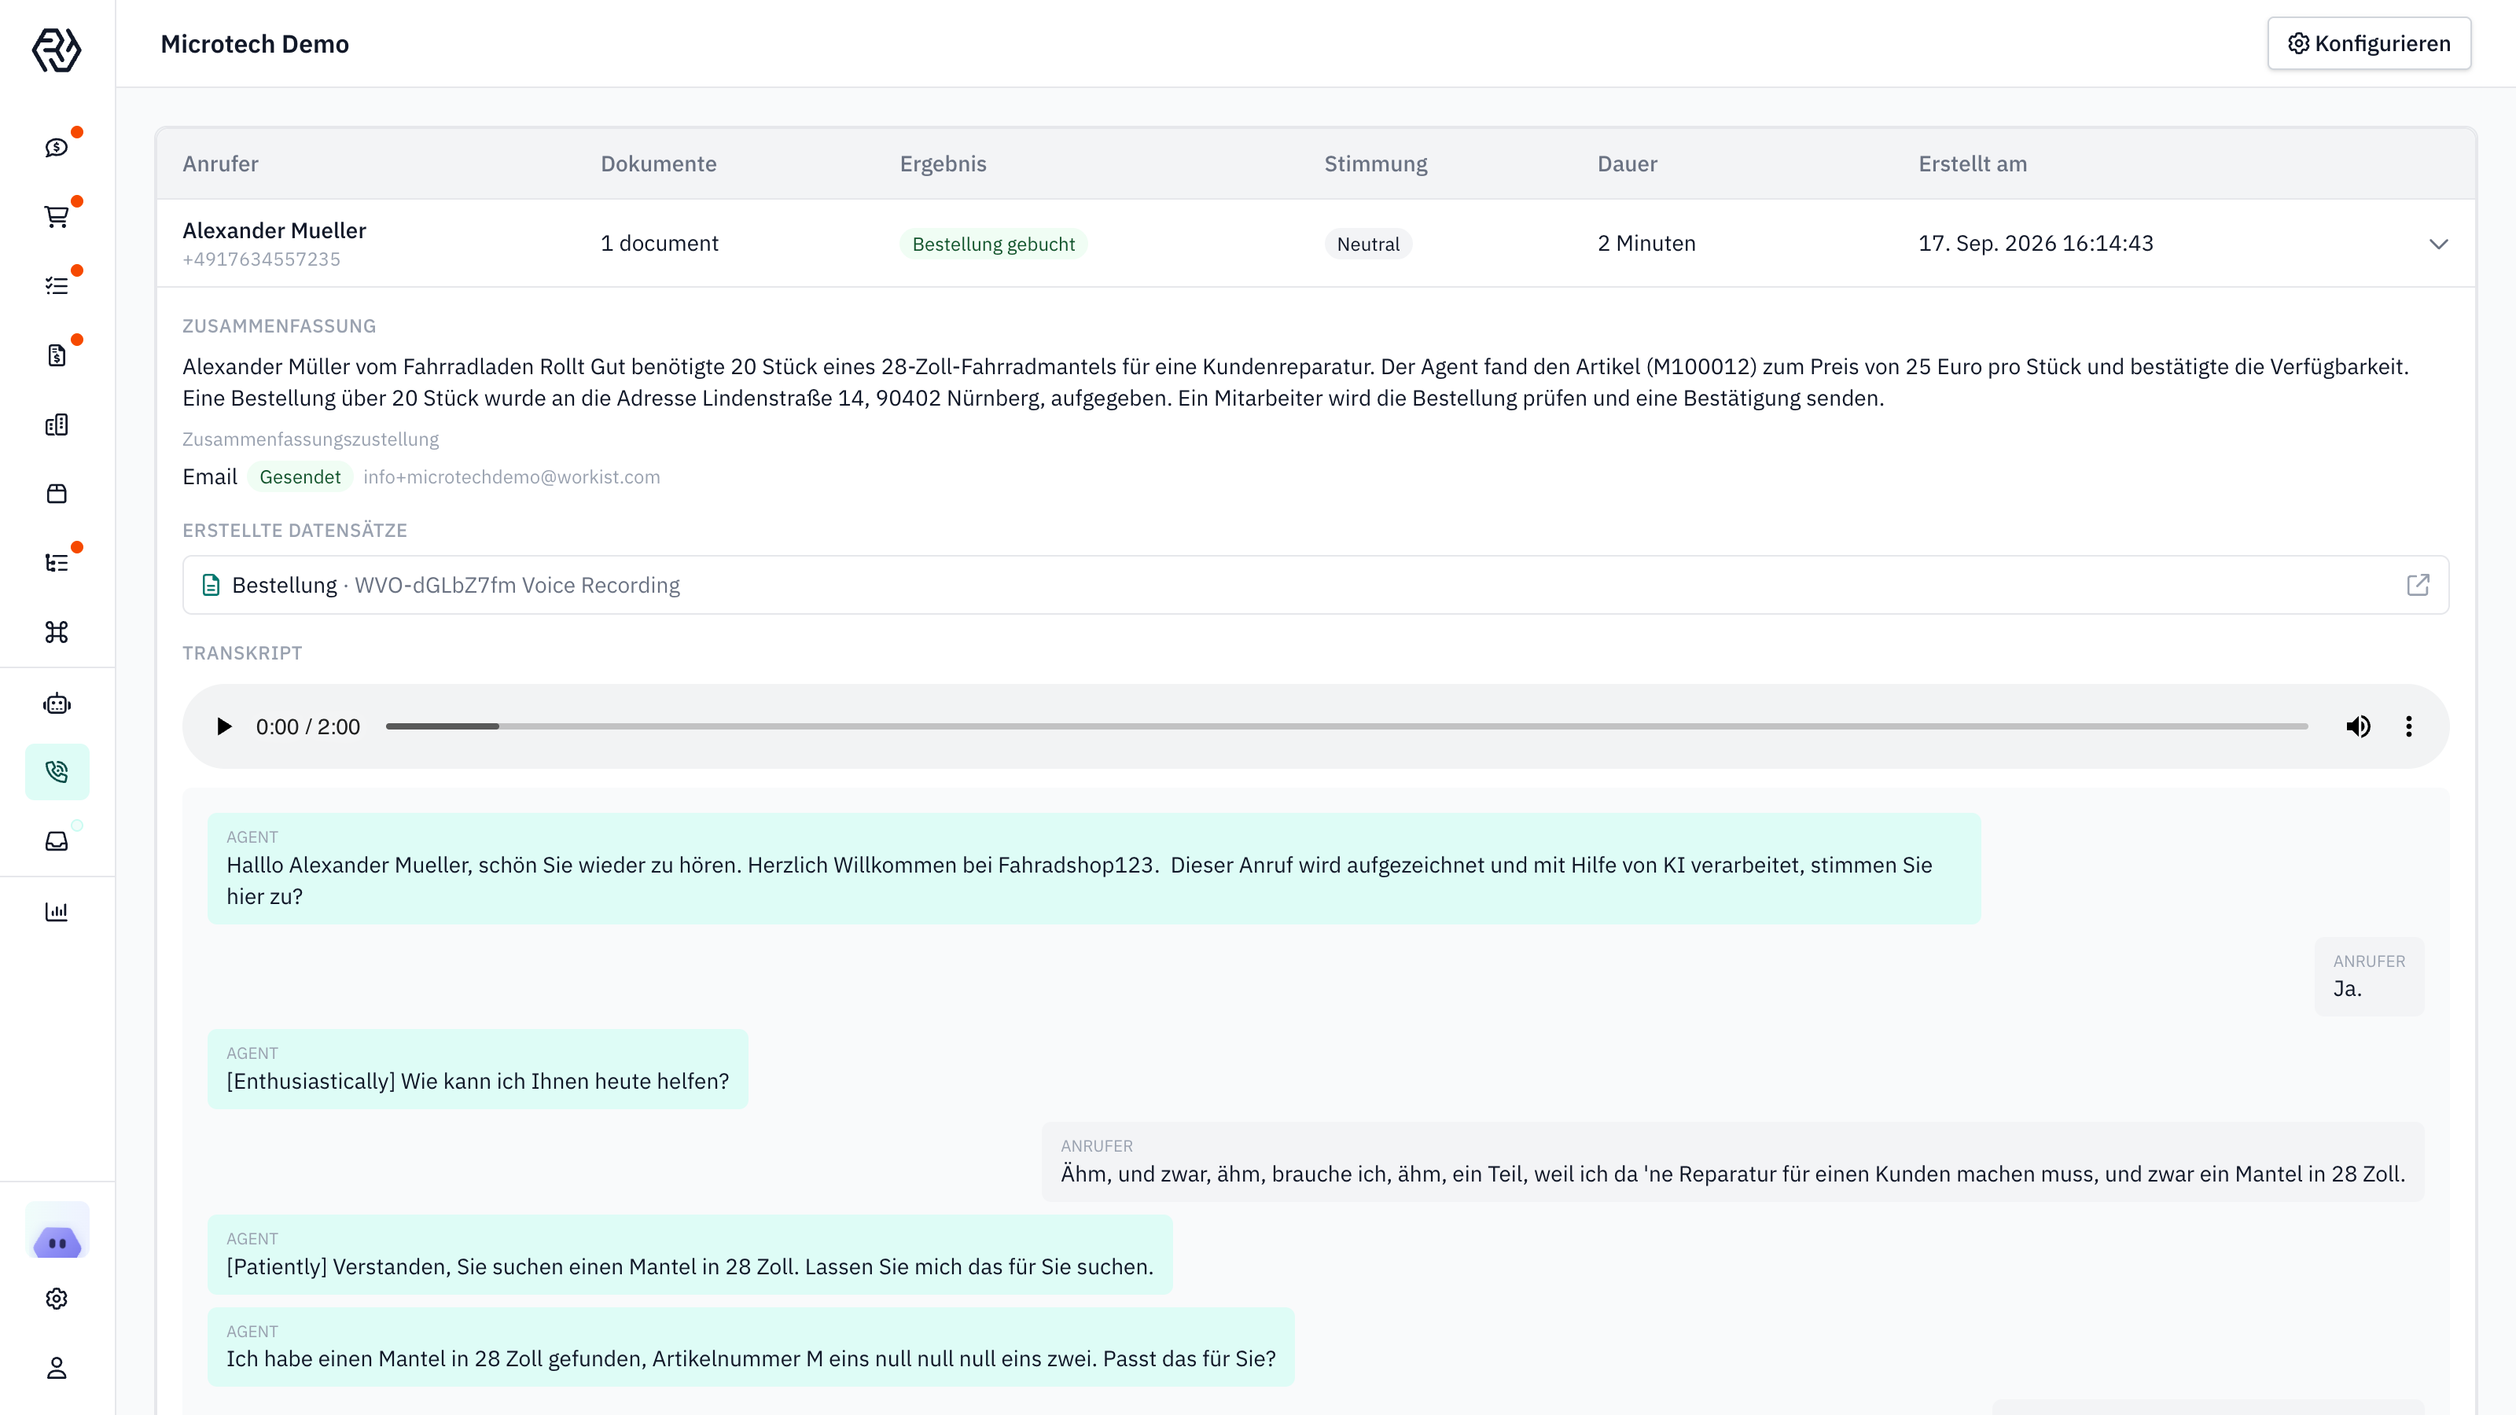This screenshot has width=2516, height=1415.
Task: Open the Bestellung WVO-dGLbZ7fm record
Action: (1315, 585)
